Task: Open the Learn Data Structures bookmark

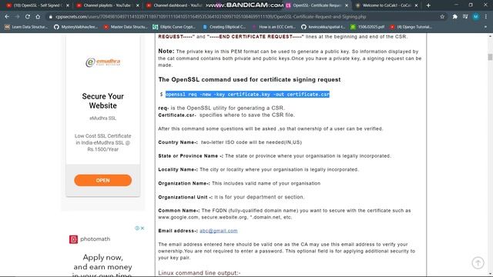Action: click(26, 27)
